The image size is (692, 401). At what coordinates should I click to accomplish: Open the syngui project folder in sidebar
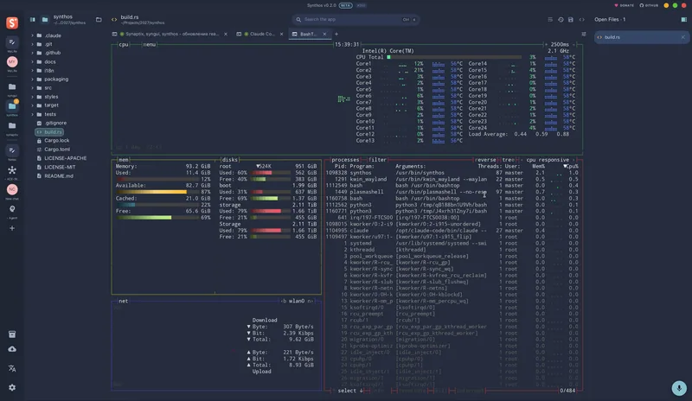[12, 87]
